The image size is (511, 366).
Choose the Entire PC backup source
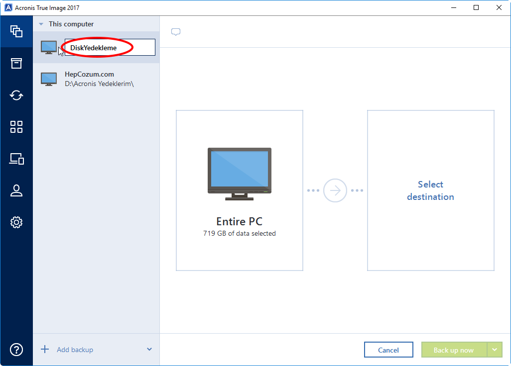(x=240, y=190)
